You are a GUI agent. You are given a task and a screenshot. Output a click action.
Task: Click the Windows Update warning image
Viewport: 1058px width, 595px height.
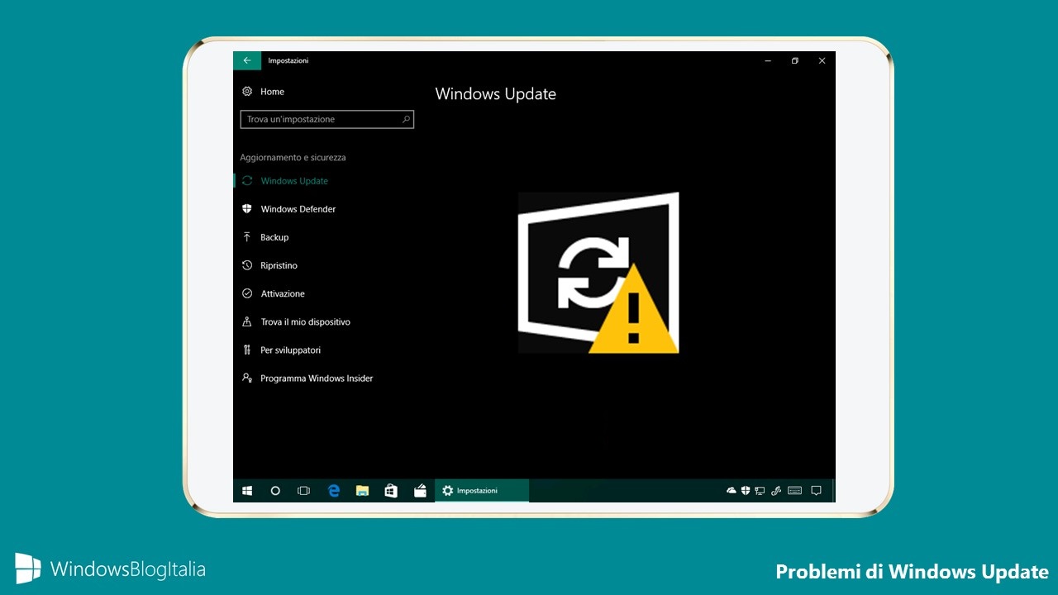click(598, 273)
